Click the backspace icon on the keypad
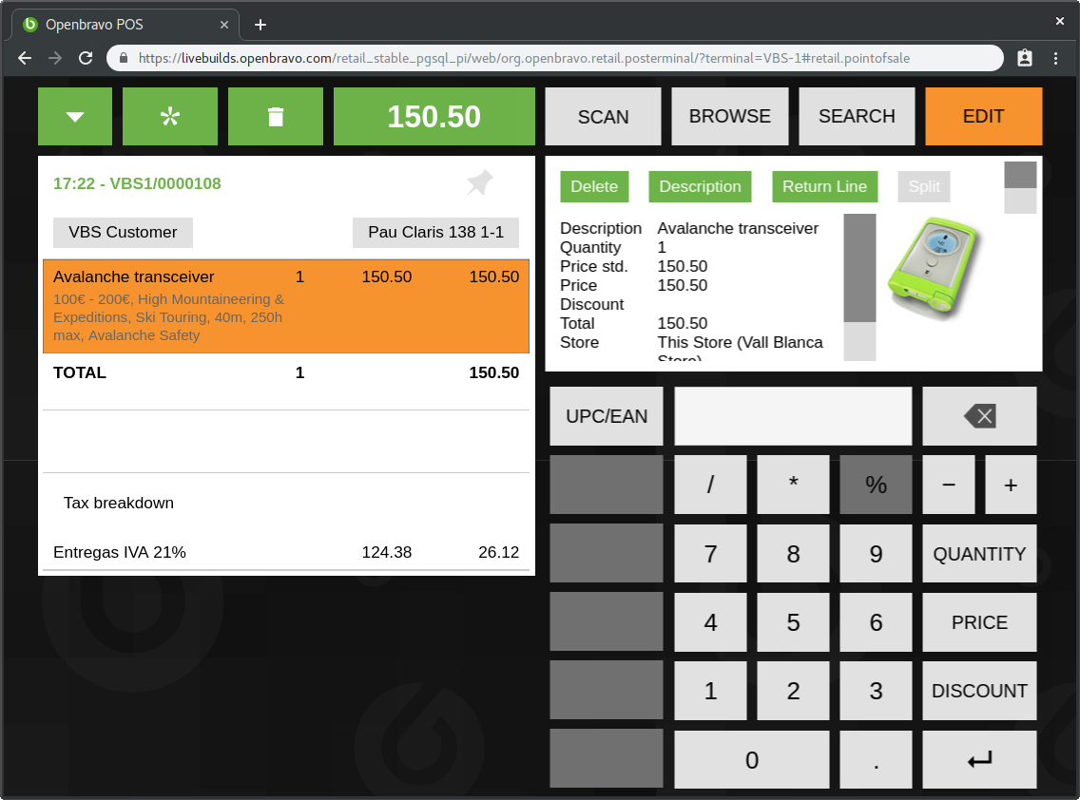This screenshot has height=800, width=1080. (x=979, y=416)
